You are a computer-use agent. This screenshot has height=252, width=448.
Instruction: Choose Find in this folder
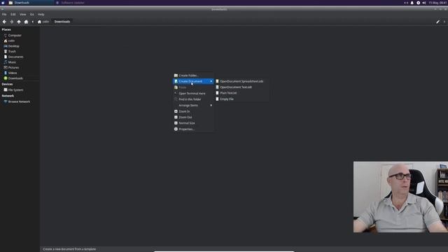193,99
